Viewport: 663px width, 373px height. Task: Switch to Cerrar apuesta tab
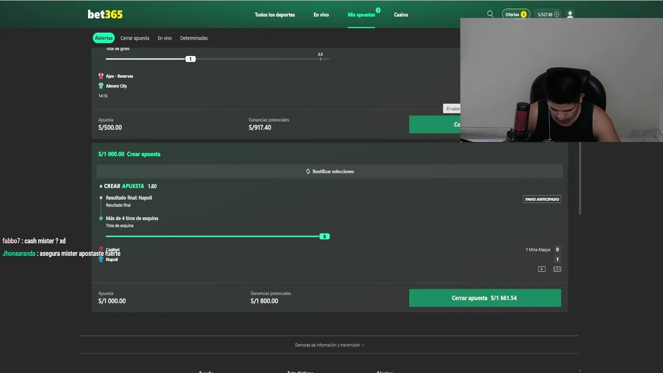pos(135,38)
